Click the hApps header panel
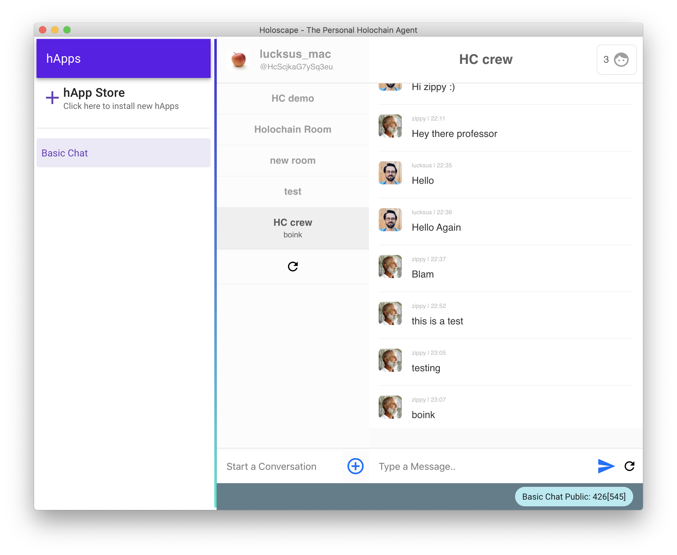The width and height of the screenshot is (677, 555). click(124, 58)
